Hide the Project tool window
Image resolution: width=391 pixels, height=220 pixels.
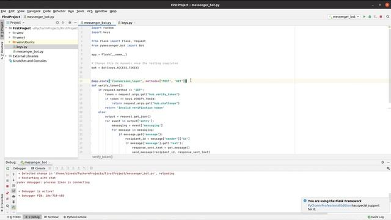click(75, 23)
